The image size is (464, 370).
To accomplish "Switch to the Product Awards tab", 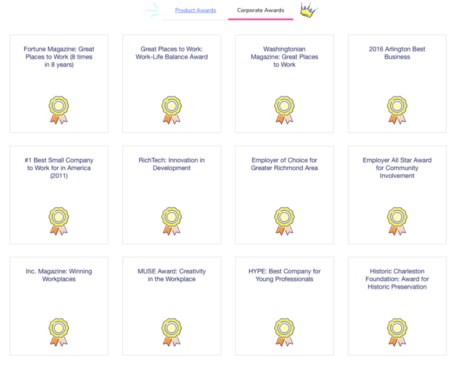I will point(195,10).
